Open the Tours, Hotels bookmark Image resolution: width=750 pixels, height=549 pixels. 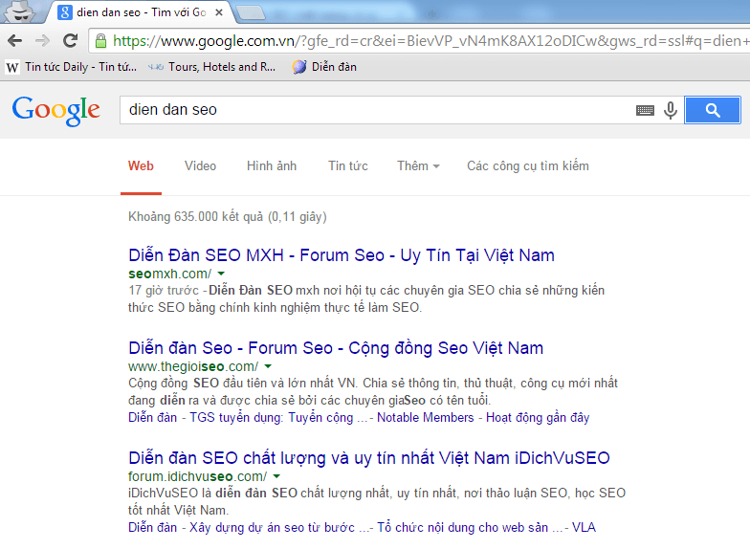212,67
